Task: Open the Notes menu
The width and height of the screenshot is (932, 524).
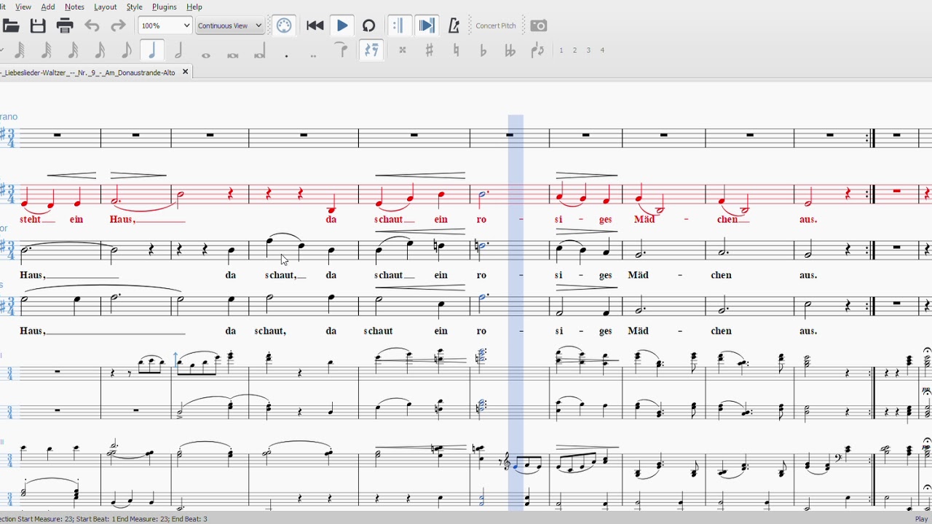Action: (75, 7)
